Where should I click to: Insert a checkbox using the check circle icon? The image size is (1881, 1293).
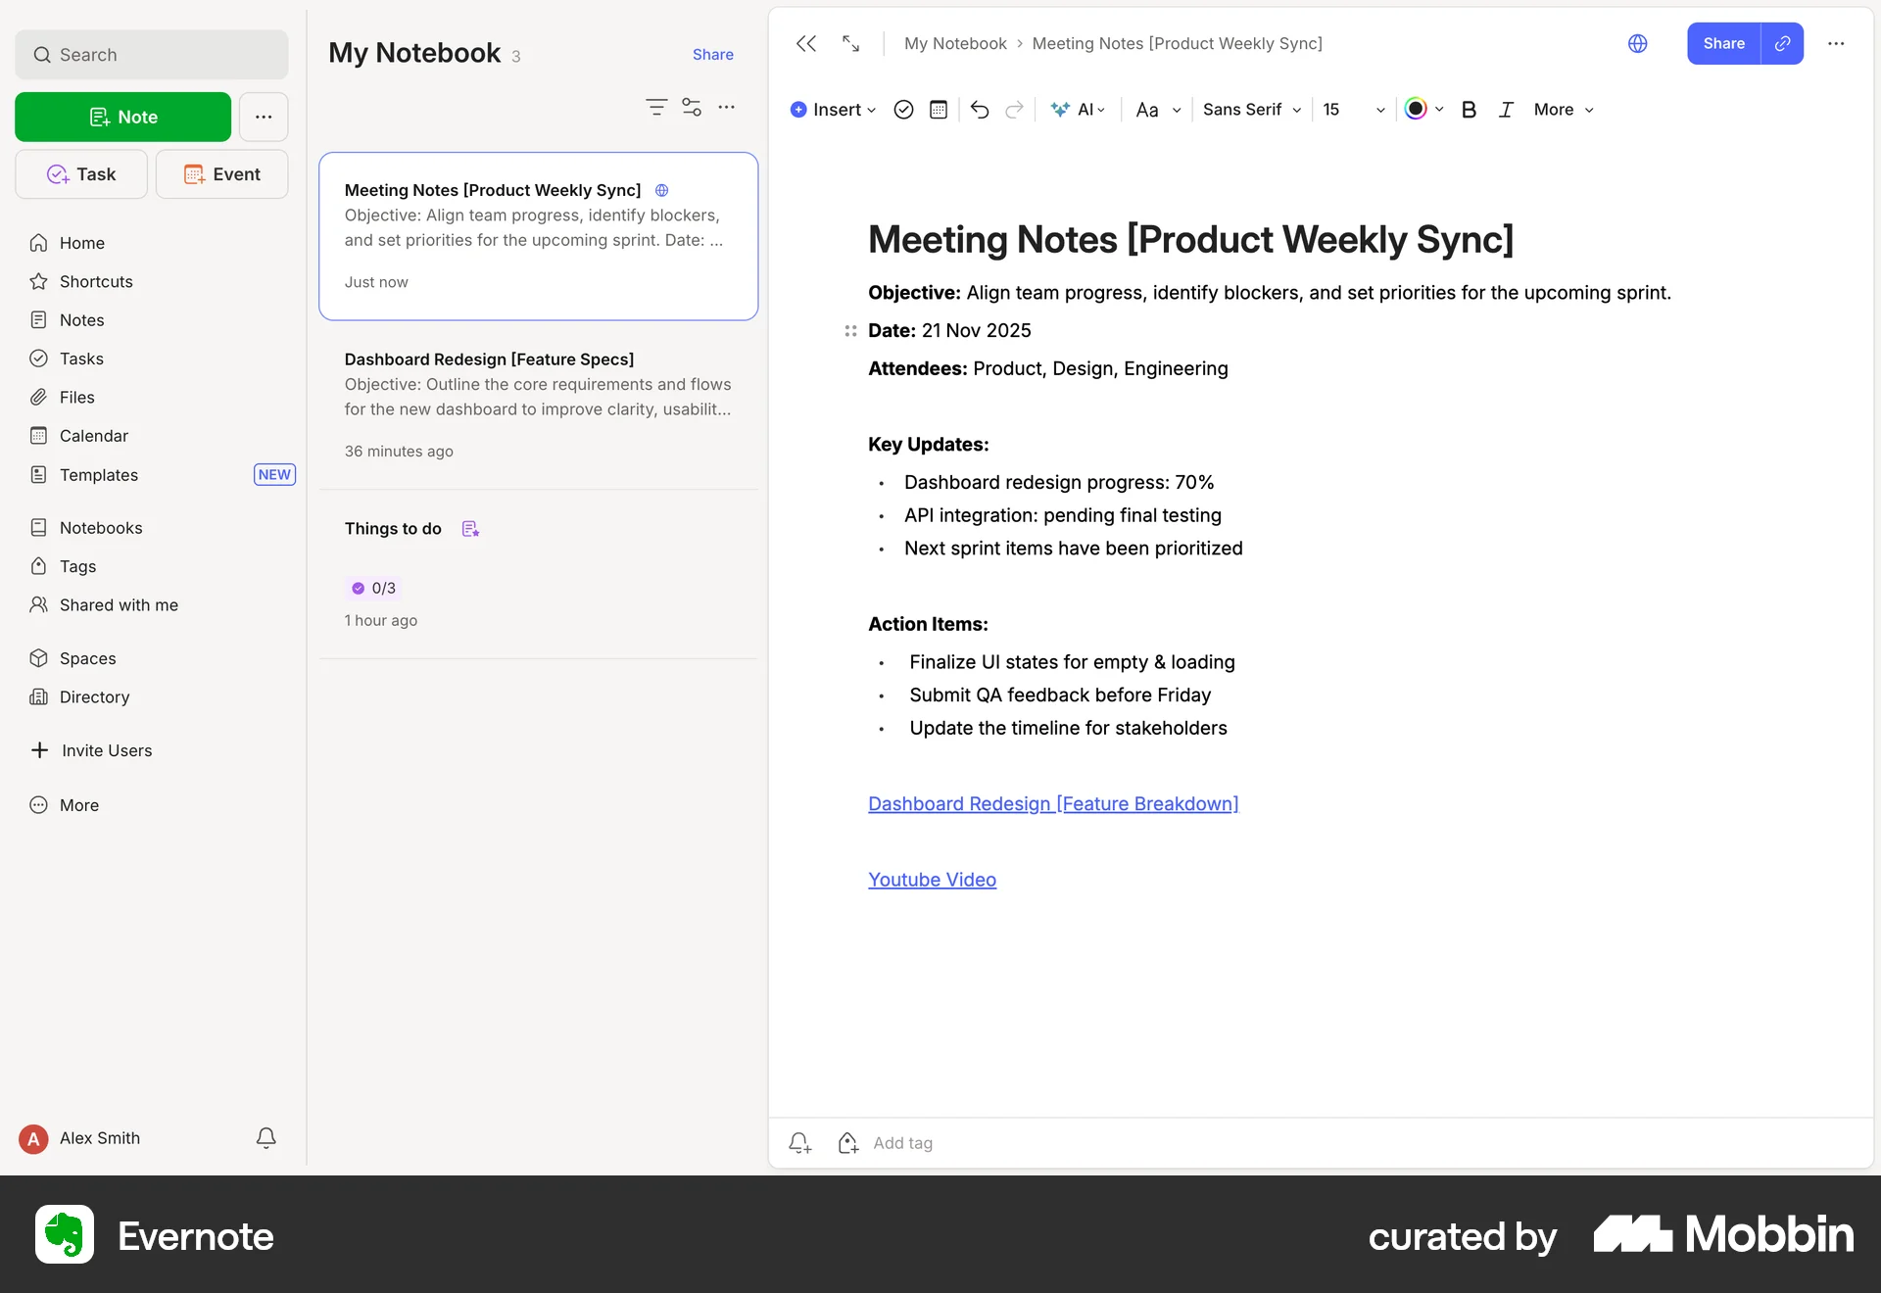903,109
